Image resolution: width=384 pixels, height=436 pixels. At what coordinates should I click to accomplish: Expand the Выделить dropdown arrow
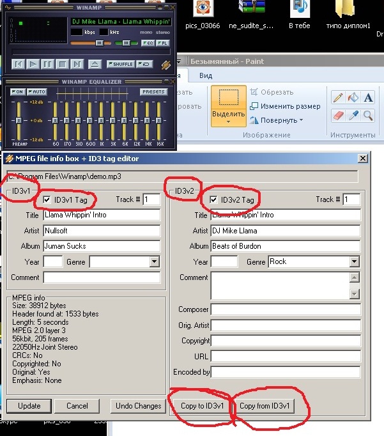click(x=228, y=122)
